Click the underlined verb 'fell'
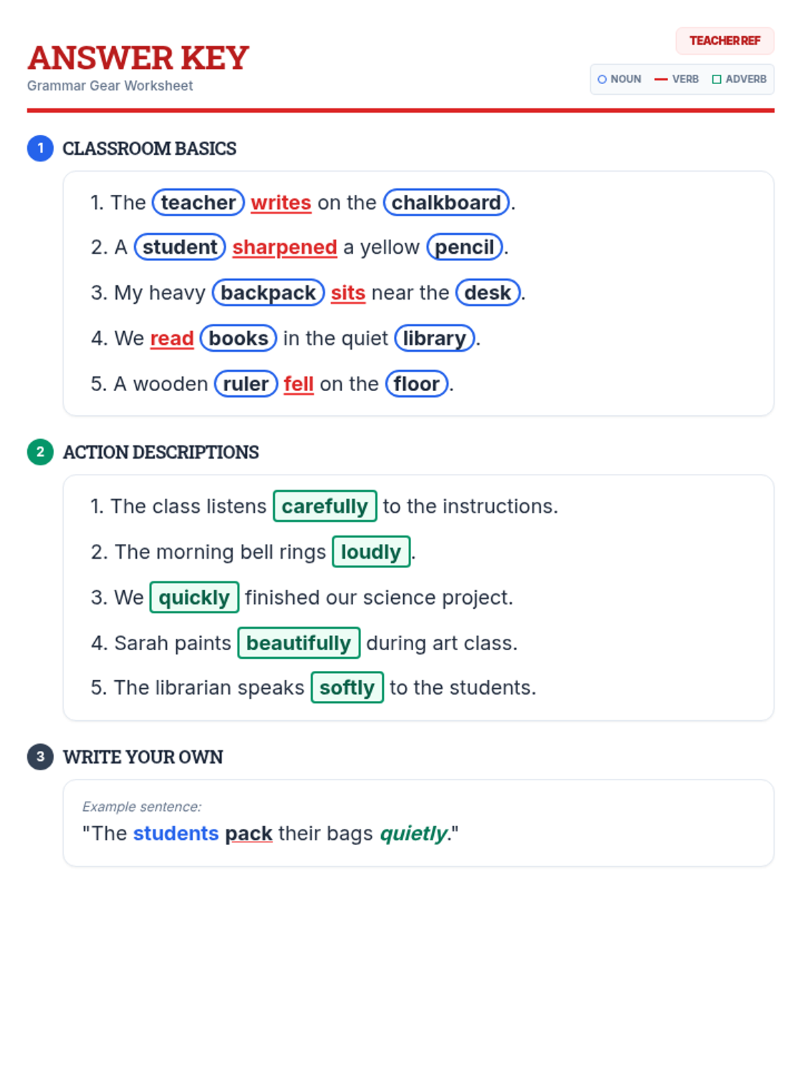The height and width of the screenshot is (1068, 801). (298, 384)
